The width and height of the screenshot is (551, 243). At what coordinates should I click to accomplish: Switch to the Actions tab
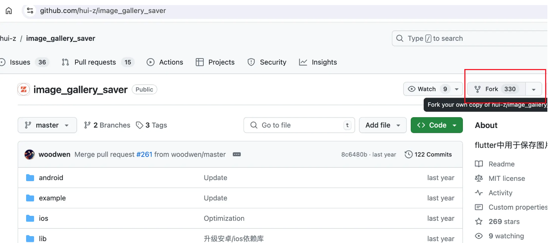pyautogui.click(x=165, y=62)
